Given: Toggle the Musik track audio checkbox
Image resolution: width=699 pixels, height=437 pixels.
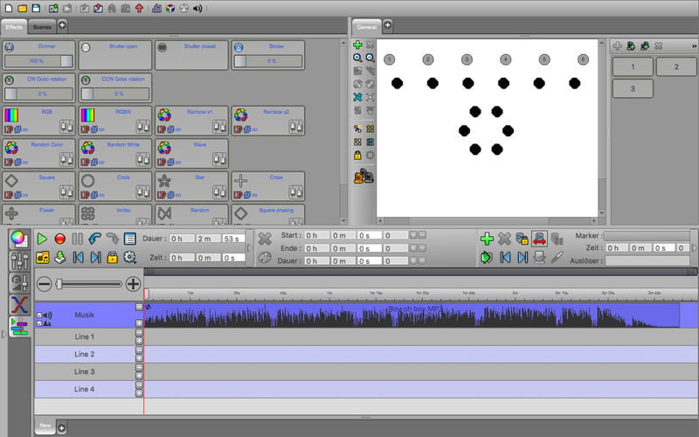Looking at the screenshot, I should point(39,316).
